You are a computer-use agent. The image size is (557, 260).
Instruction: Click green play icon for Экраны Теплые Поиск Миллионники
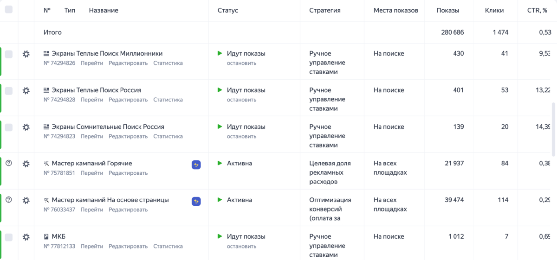pyautogui.click(x=220, y=53)
